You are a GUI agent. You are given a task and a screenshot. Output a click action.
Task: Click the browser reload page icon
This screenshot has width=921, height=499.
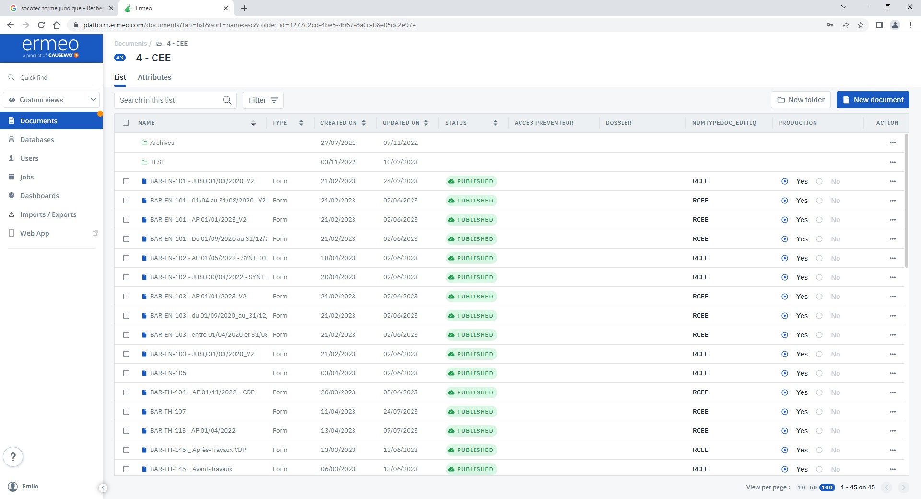pyautogui.click(x=41, y=25)
